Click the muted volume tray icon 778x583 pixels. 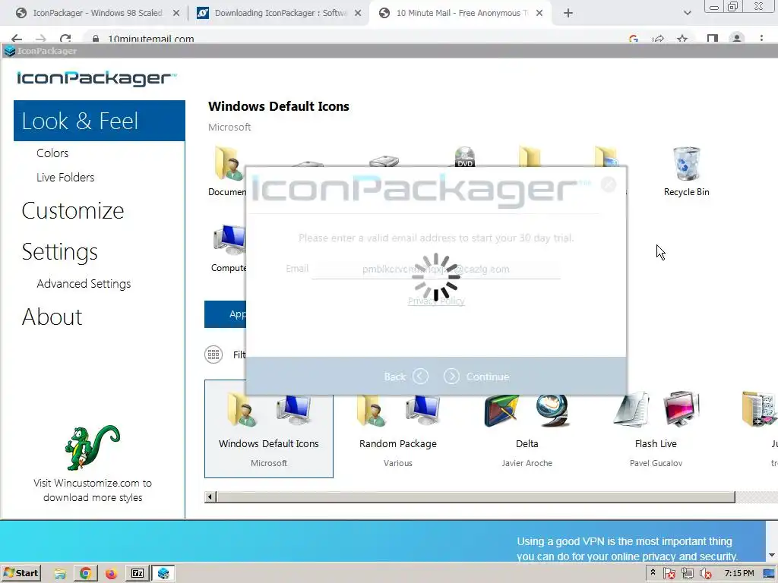click(705, 574)
